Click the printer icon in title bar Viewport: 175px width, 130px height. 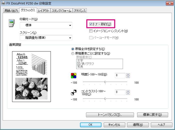tap(3, 3)
